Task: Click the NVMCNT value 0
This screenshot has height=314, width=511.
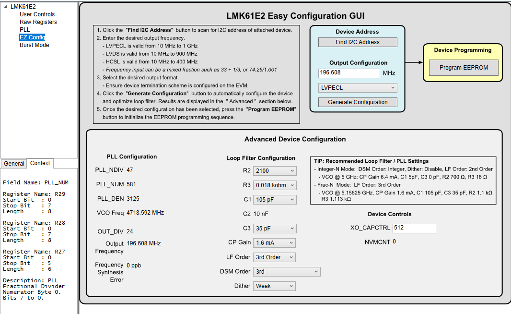Action: (x=395, y=242)
